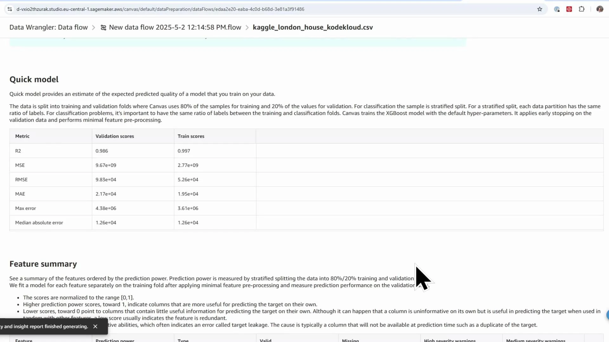Click the Validation scores column header
Viewport: 609px width, 342px height.
tap(115, 136)
